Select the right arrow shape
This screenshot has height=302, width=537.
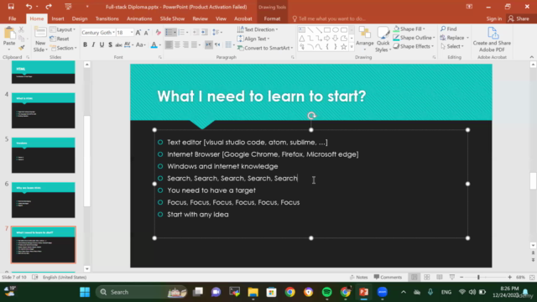(x=326, y=39)
